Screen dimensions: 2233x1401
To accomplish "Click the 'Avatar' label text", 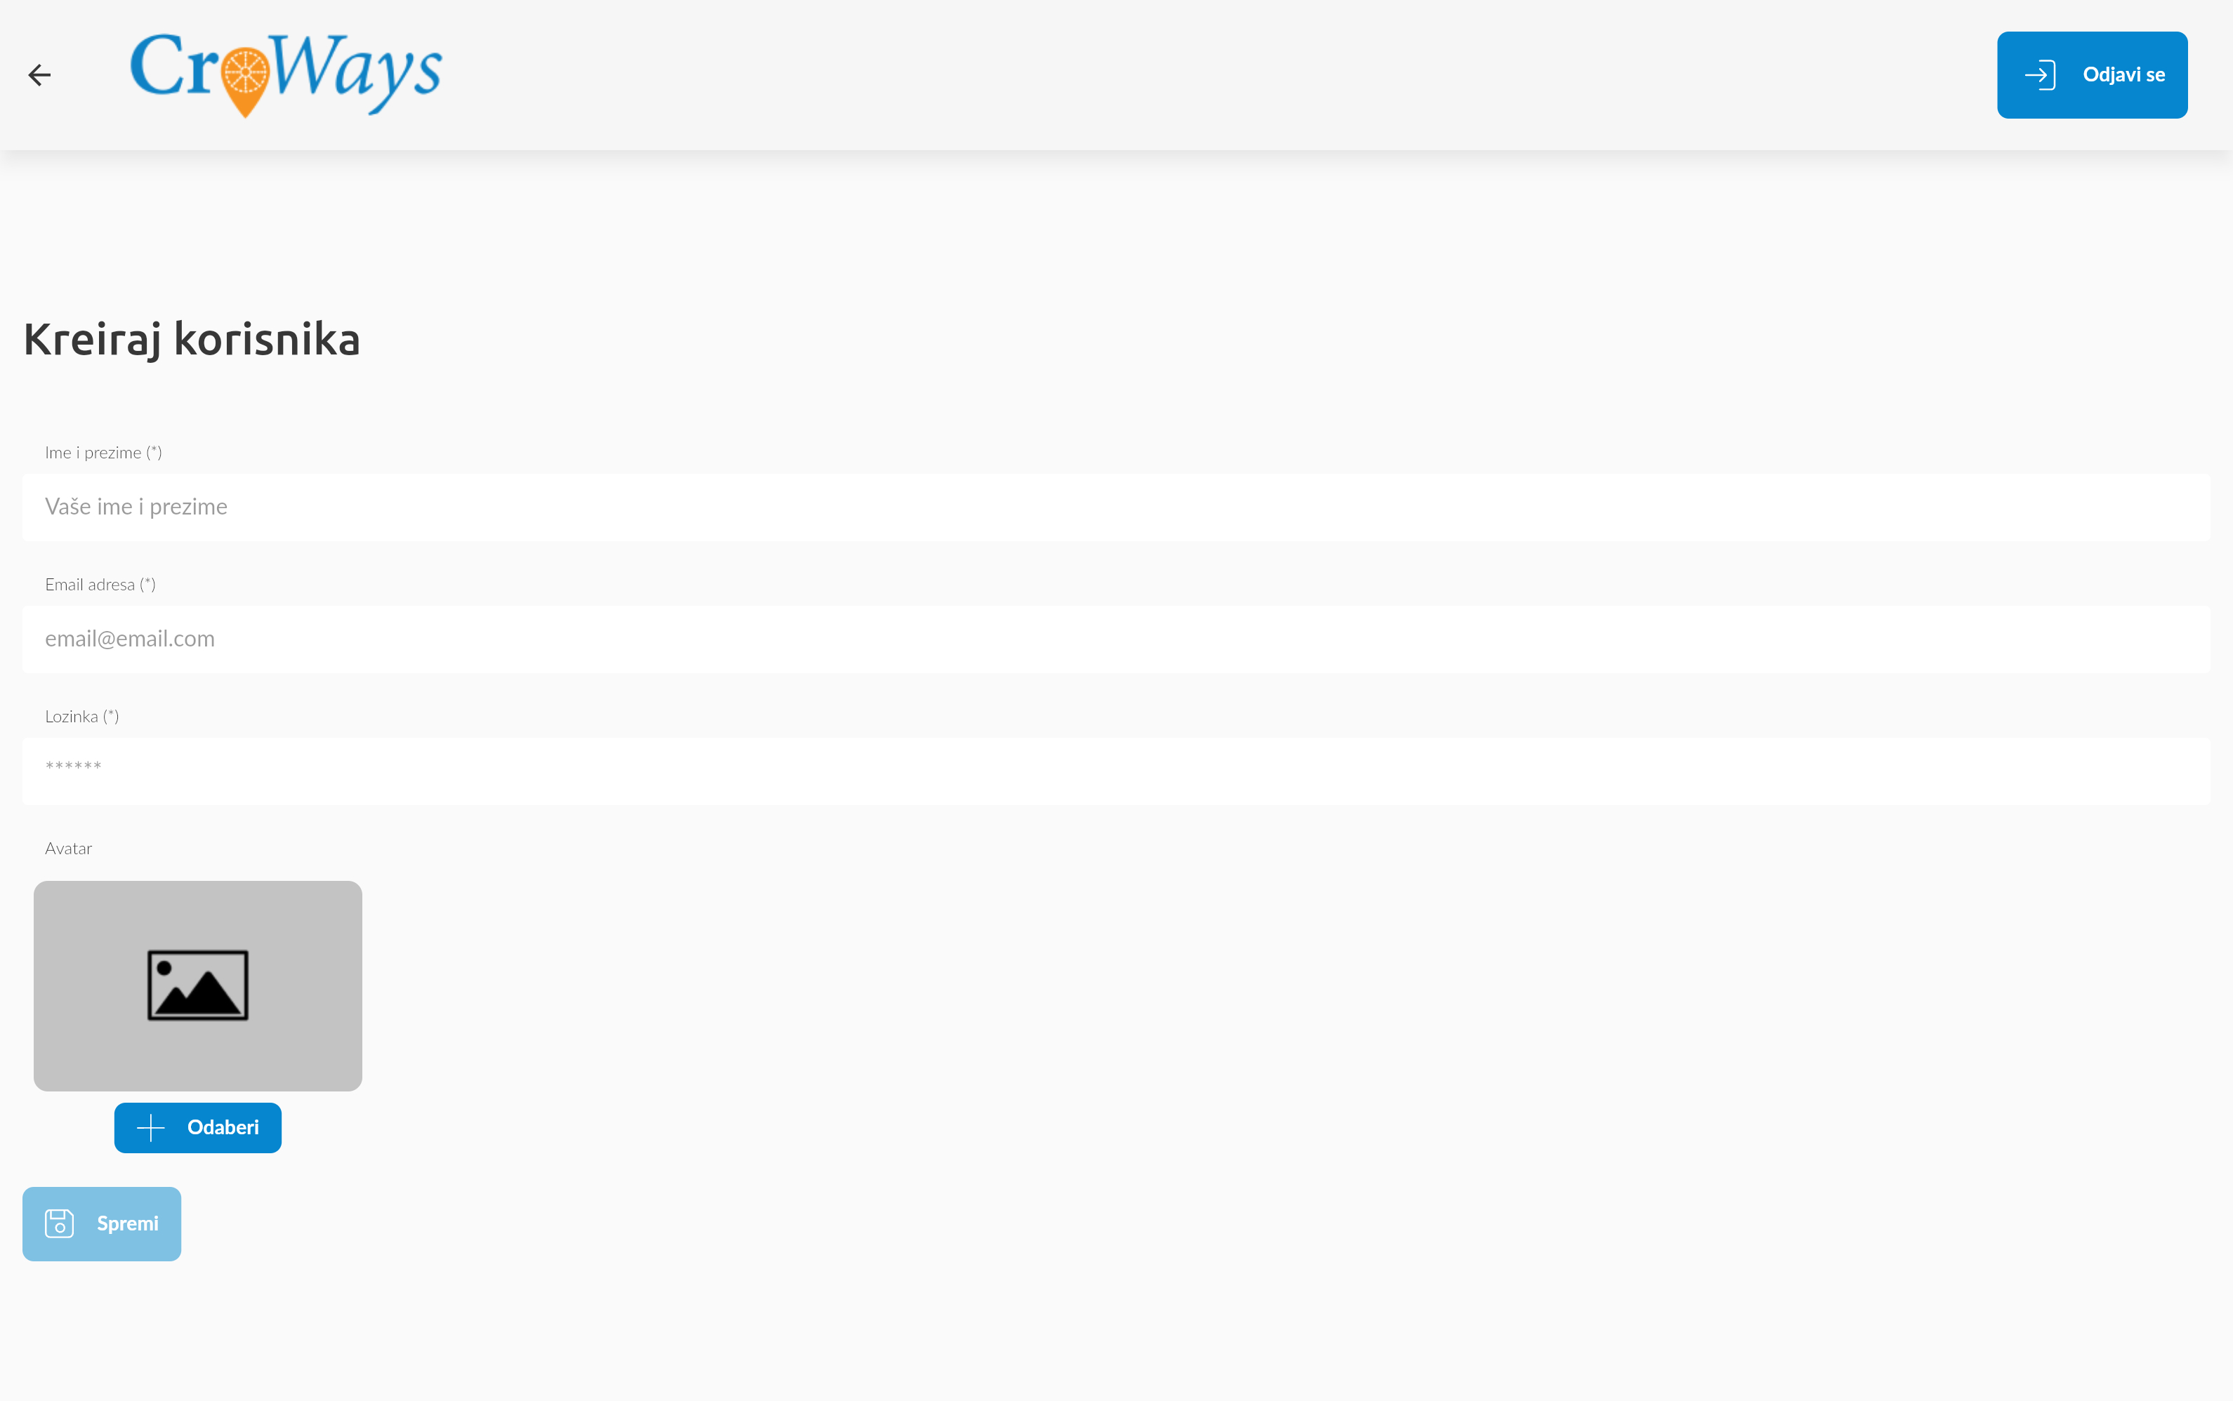I will coord(69,849).
